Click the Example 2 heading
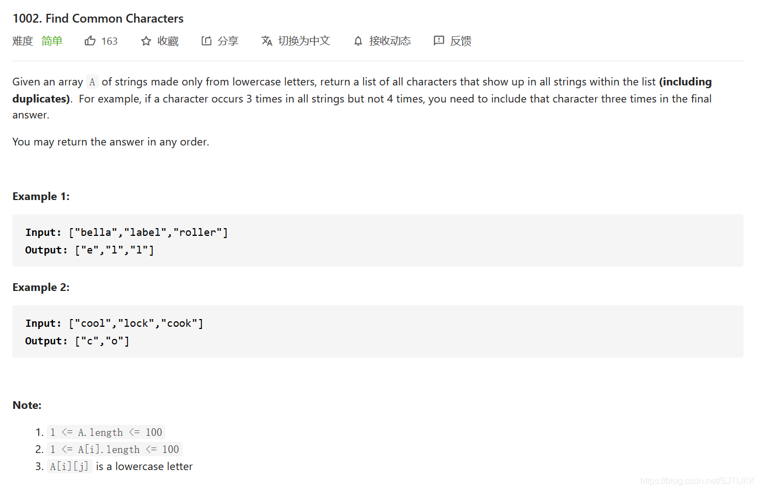760x491 pixels. pos(41,288)
